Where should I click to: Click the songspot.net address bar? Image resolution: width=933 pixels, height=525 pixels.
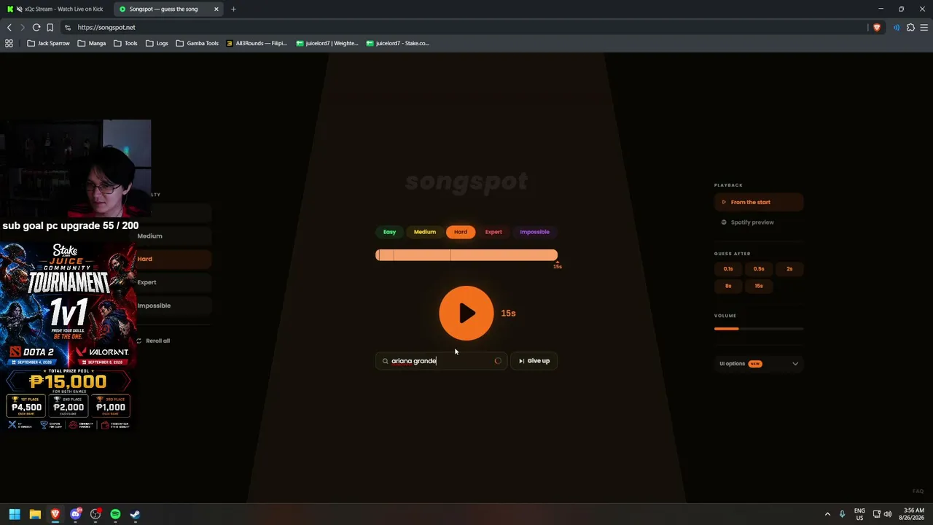(x=466, y=27)
